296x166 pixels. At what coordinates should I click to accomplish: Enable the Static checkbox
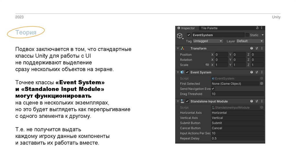247,35
